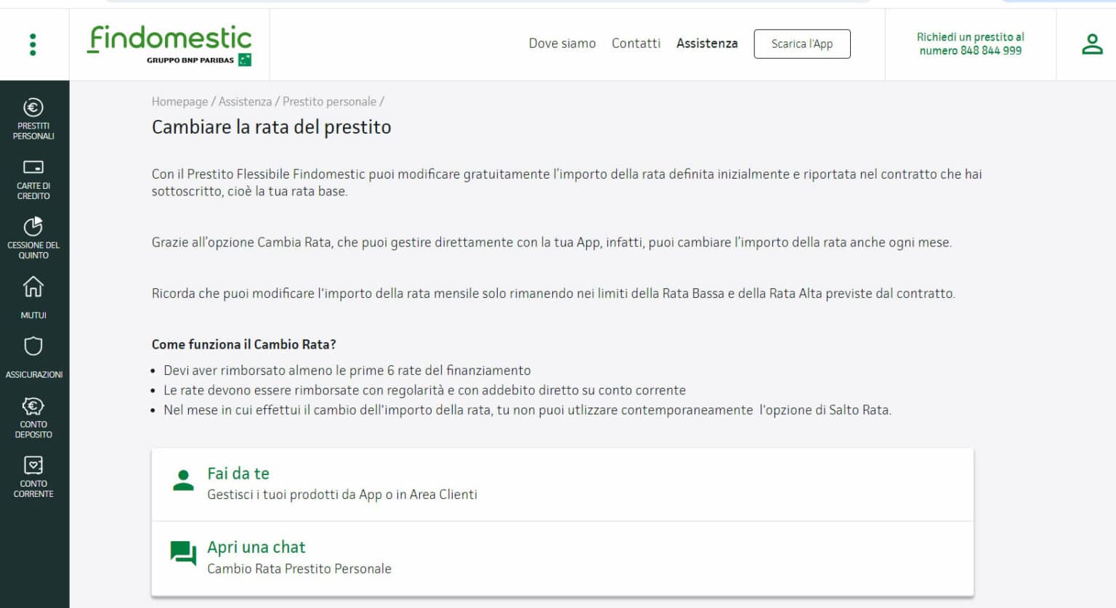Open the Conto Deposito sidebar icon

33,405
